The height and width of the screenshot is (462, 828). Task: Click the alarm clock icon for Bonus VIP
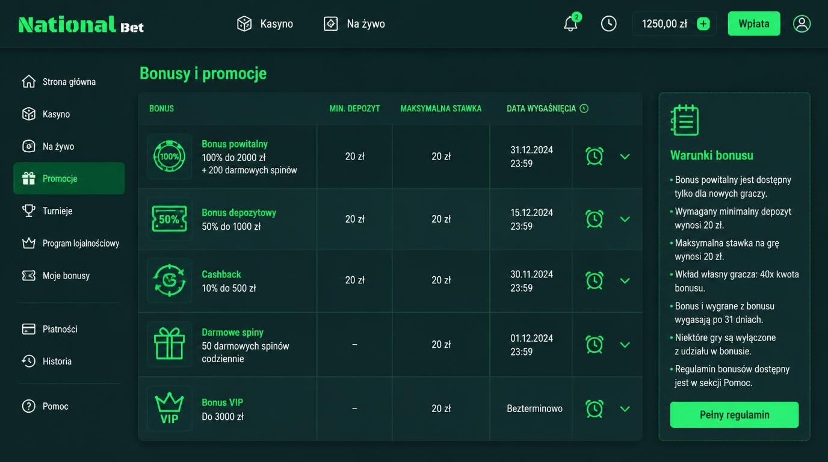[595, 408]
